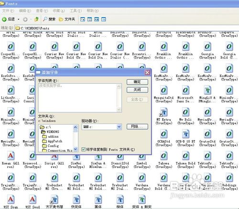This screenshot has width=239, height=209.
Task: Switch to Large Icons view in toolbar
Action: [83, 20]
